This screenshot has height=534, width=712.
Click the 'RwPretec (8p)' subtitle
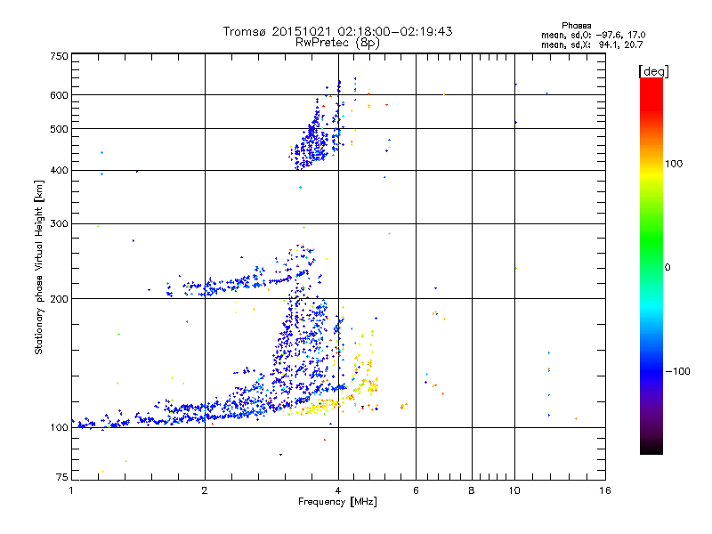(337, 43)
